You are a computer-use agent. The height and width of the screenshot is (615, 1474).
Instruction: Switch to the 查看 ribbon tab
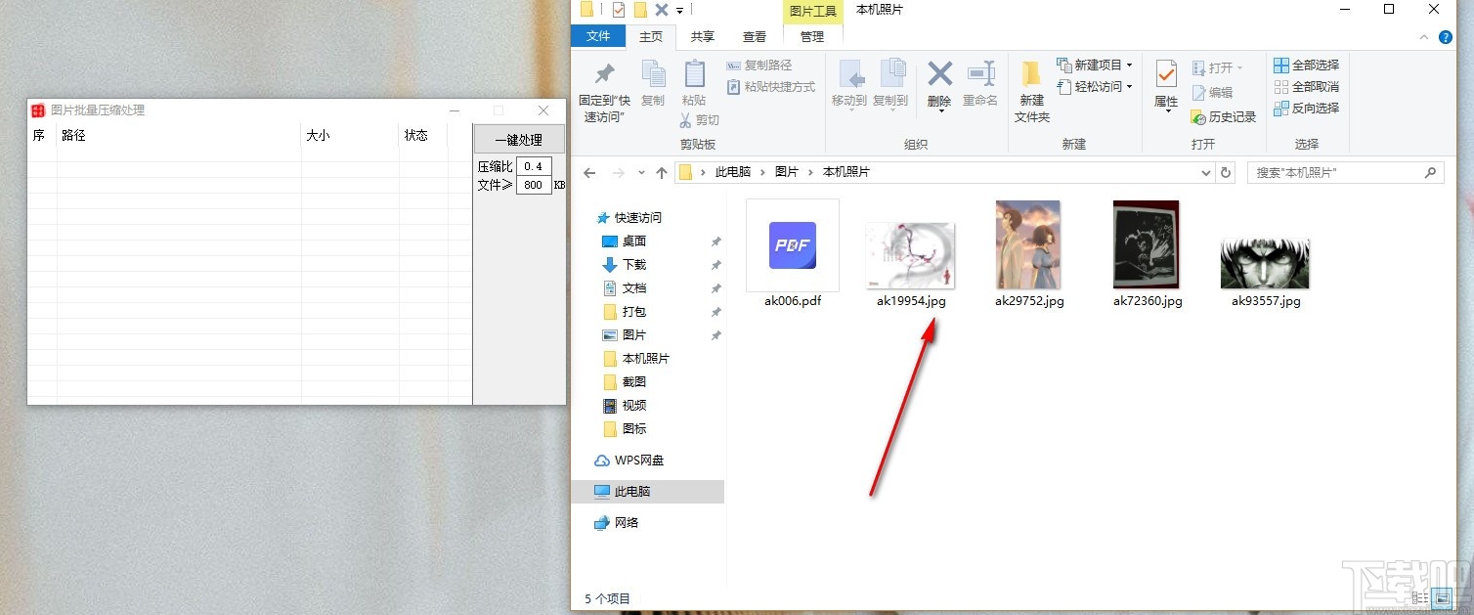pos(753,36)
